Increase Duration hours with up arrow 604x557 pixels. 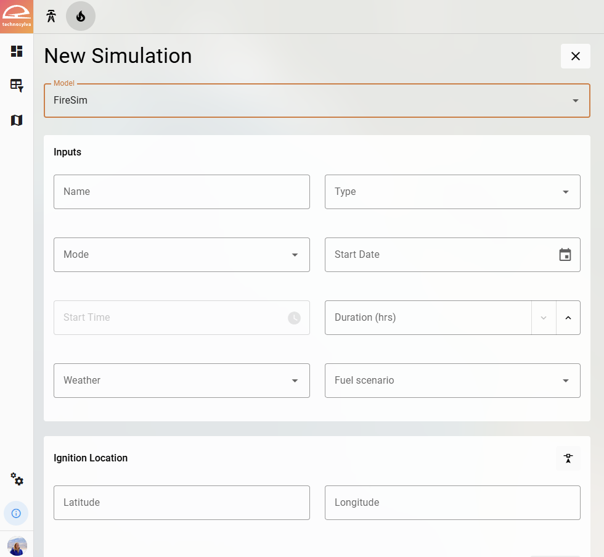coord(568,318)
